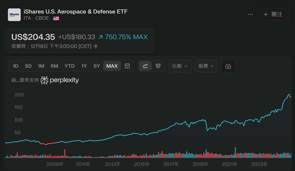
Task: Select the MAX time range
Action: point(112,66)
